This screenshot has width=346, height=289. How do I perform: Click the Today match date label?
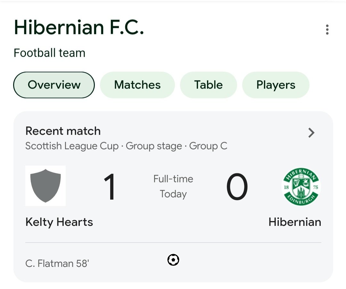click(x=173, y=194)
